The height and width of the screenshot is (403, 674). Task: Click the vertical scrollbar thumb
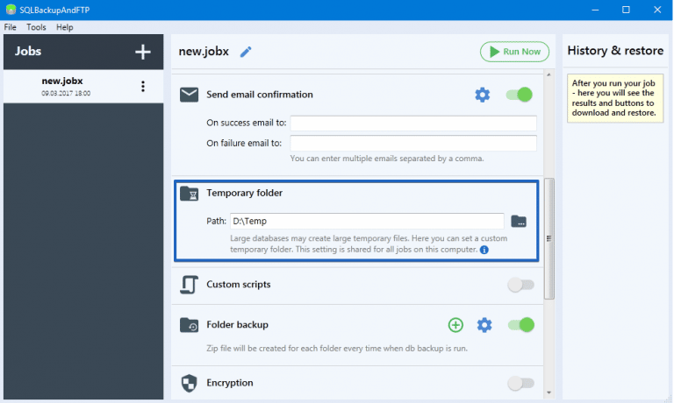(x=549, y=238)
